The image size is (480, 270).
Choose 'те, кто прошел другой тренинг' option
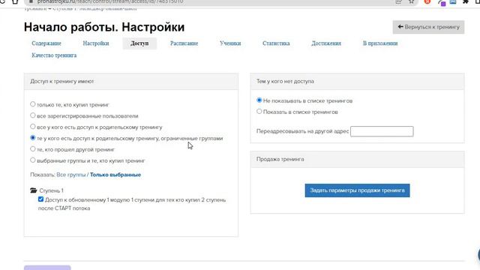point(33,149)
